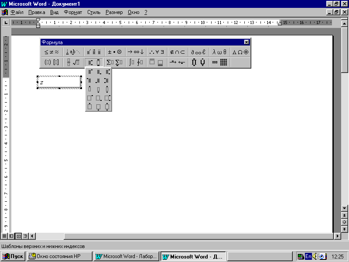Insert the superscript template from the dropdown
The image size is (349, 262).
pyautogui.click(x=90, y=72)
